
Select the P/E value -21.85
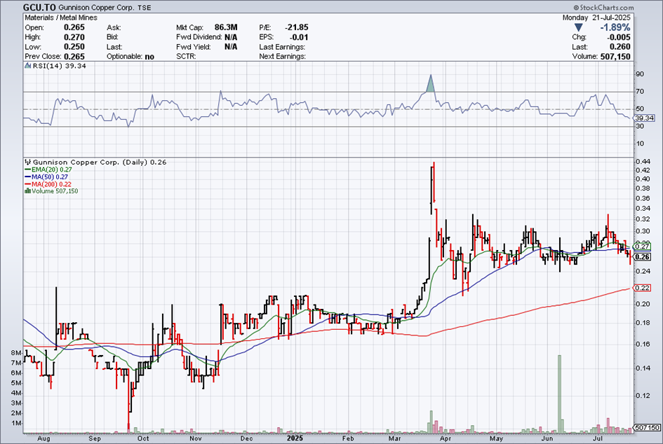point(296,27)
